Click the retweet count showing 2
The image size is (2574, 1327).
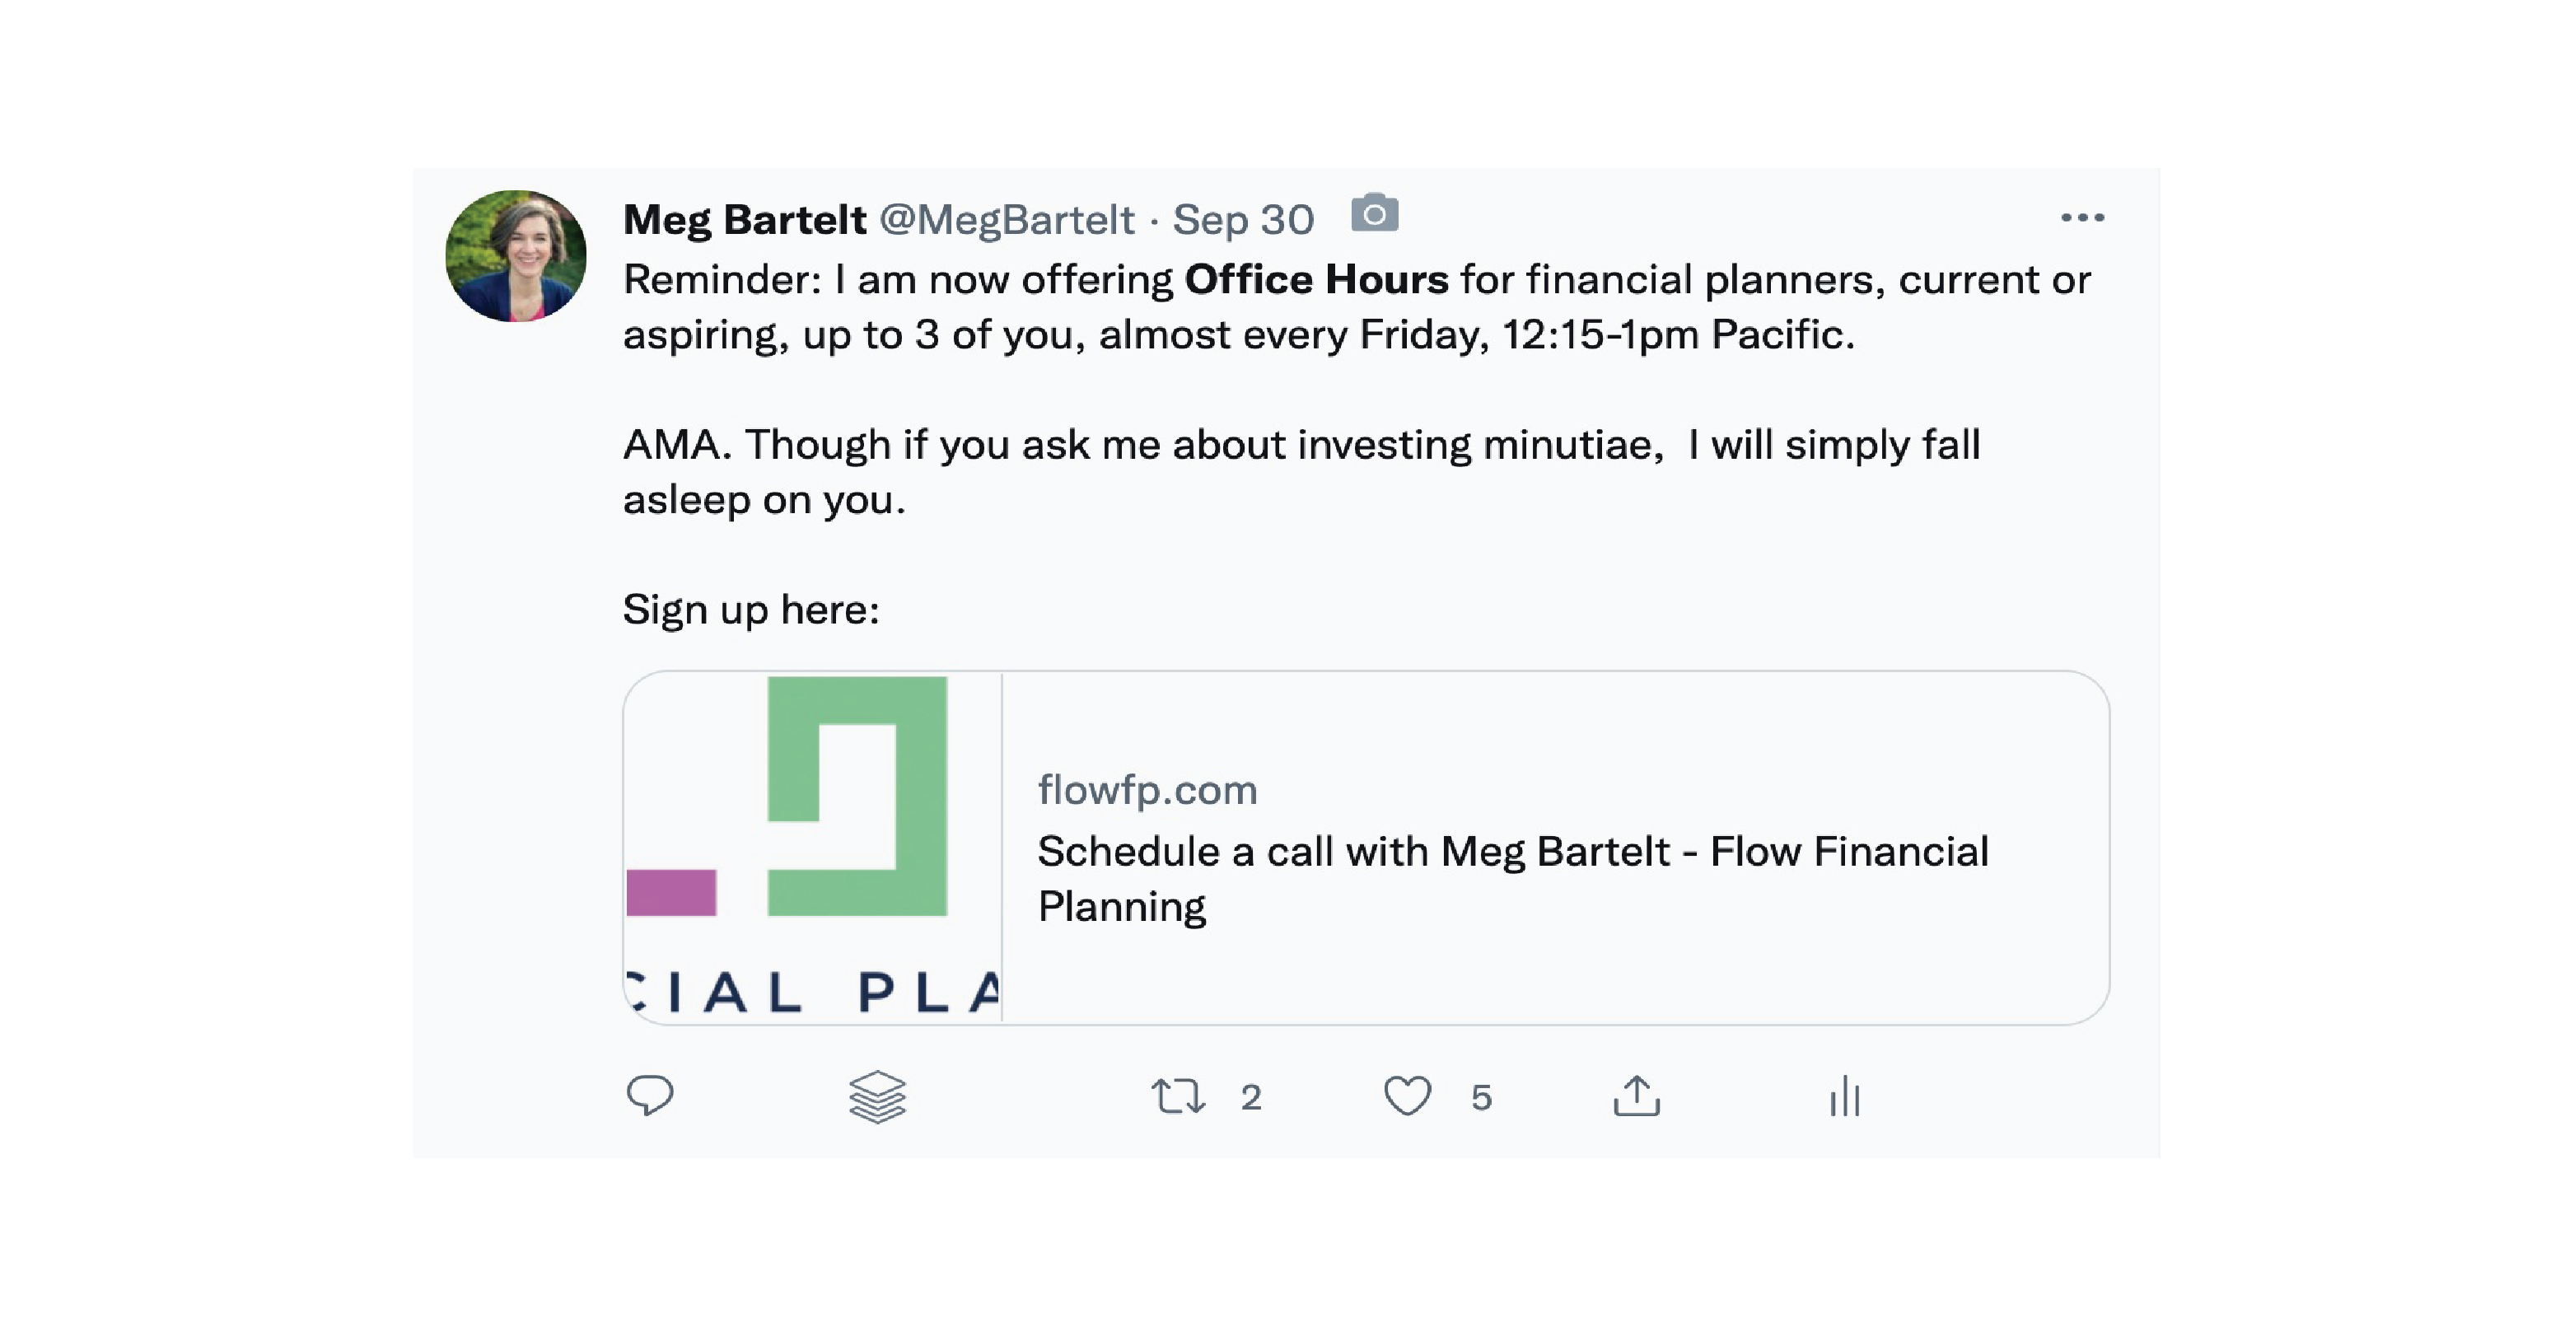pyautogui.click(x=1251, y=1098)
